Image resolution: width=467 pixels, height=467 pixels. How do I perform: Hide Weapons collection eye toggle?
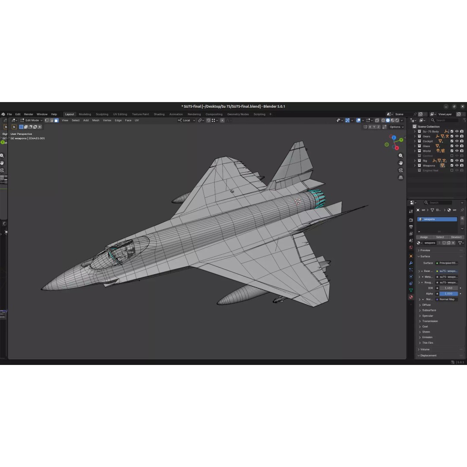pos(457,166)
